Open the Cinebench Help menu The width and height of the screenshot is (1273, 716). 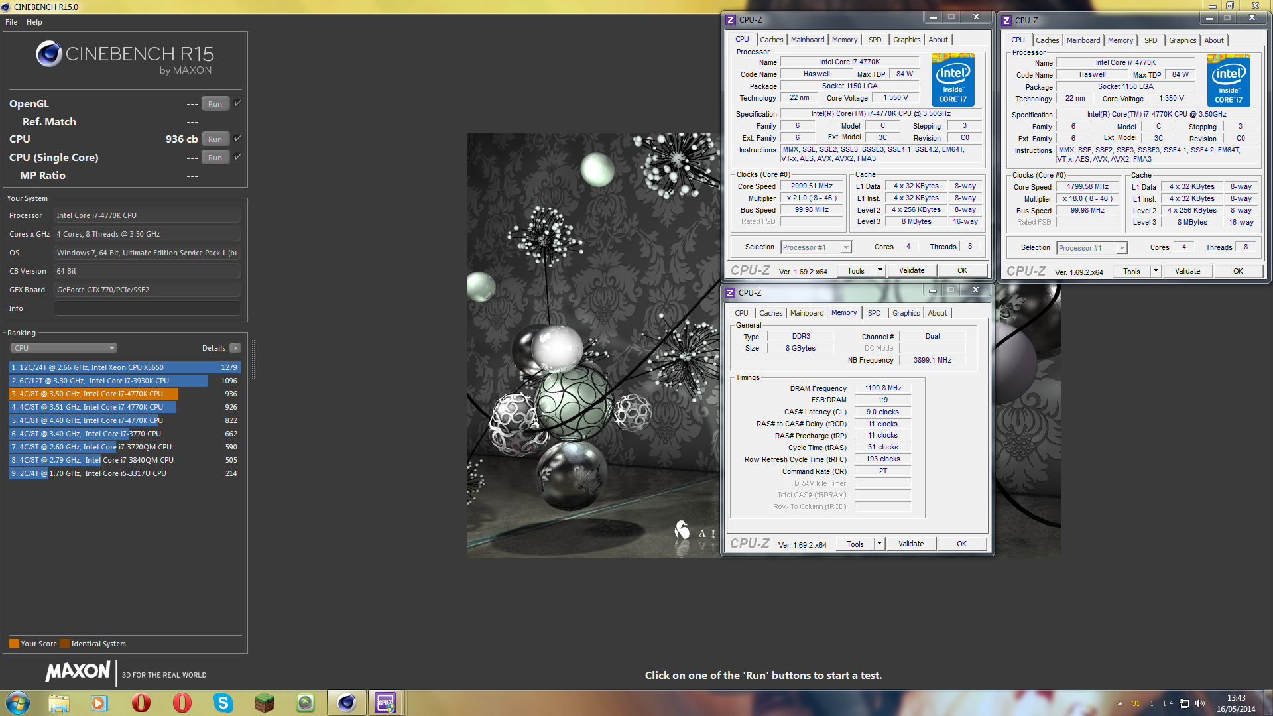(x=34, y=22)
